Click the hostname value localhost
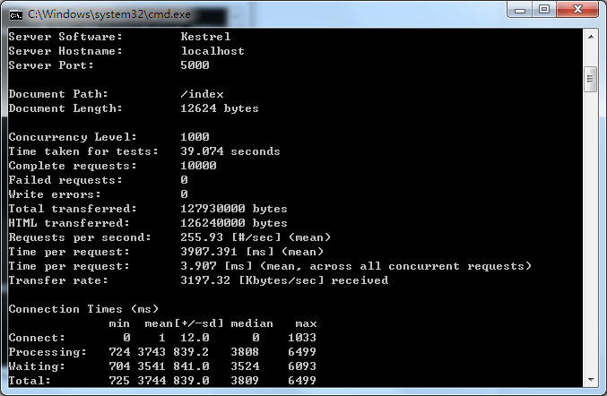The height and width of the screenshot is (396, 607). (x=212, y=51)
